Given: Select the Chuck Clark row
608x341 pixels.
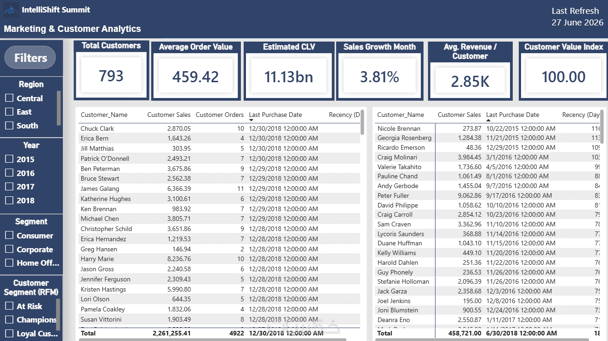Looking at the screenshot, I should click(219, 128).
